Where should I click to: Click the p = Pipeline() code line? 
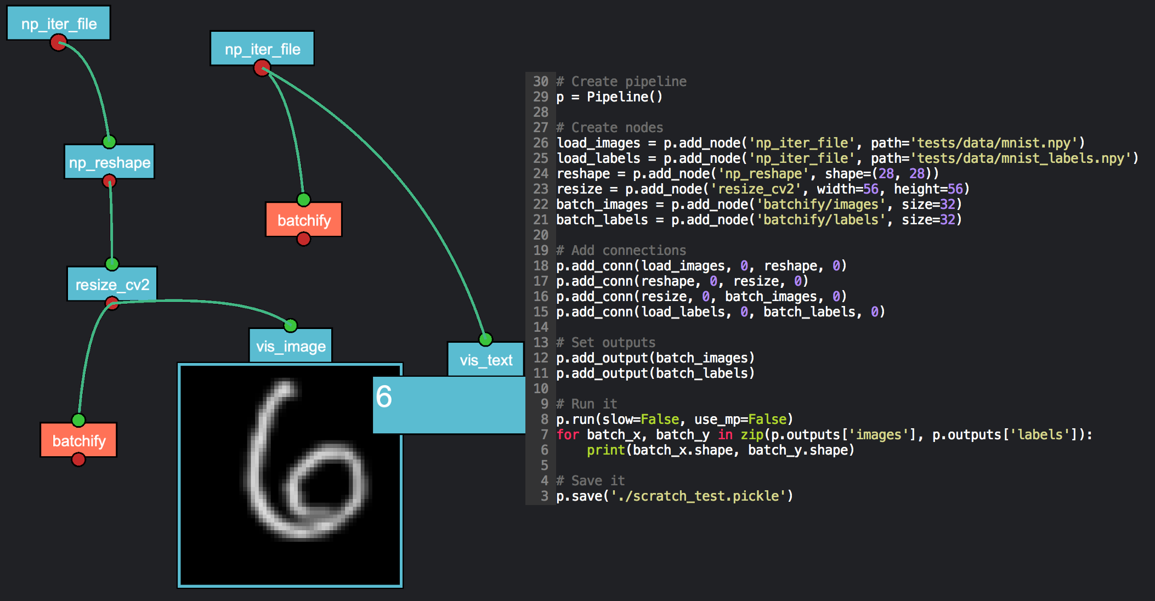(x=609, y=97)
